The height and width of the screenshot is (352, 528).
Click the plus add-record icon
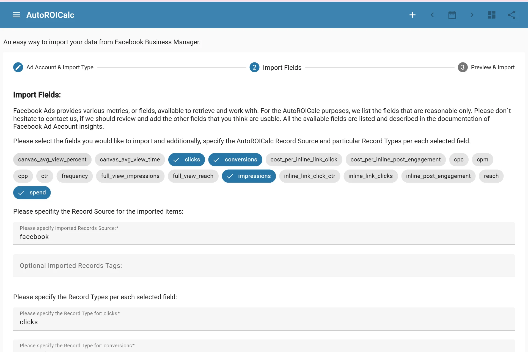pyautogui.click(x=412, y=15)
